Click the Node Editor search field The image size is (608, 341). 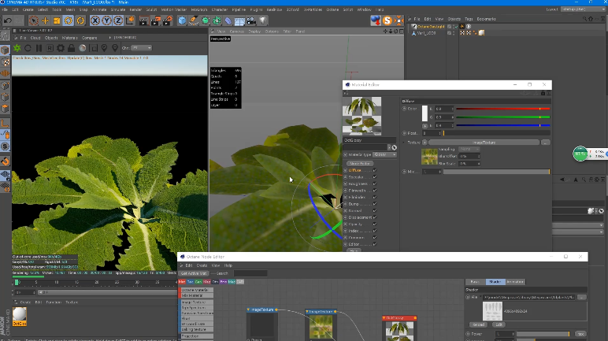[x=250, y=273]
